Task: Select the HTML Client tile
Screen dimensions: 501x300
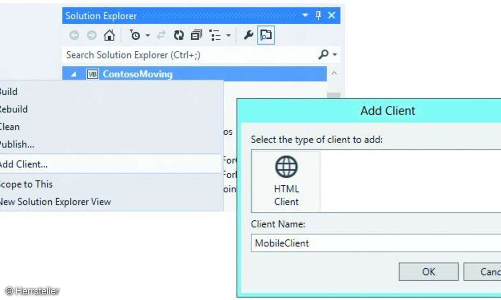Action: (285, 181)
